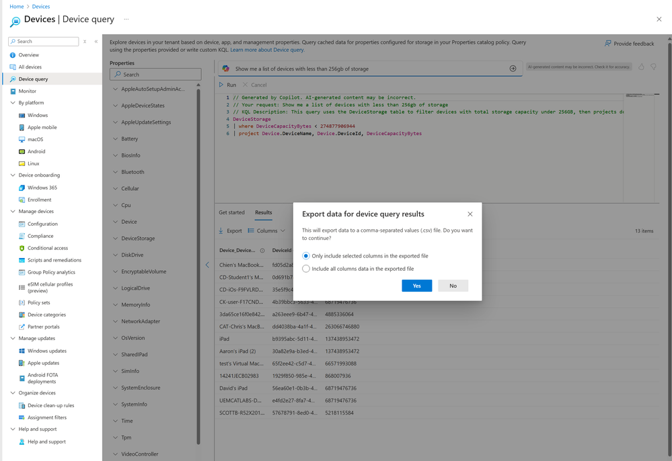The image size is (672, 461).
Task: Open the Overview icon in sidebar
Action: [12, 55]
